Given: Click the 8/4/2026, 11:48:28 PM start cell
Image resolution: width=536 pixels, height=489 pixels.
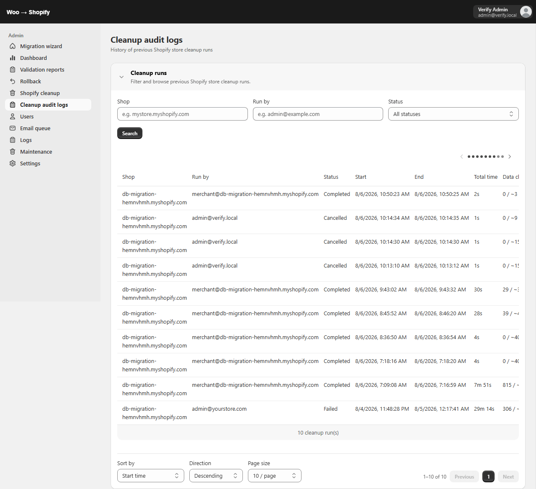Looking at the screenshot, I should click(x=382, y=409).
